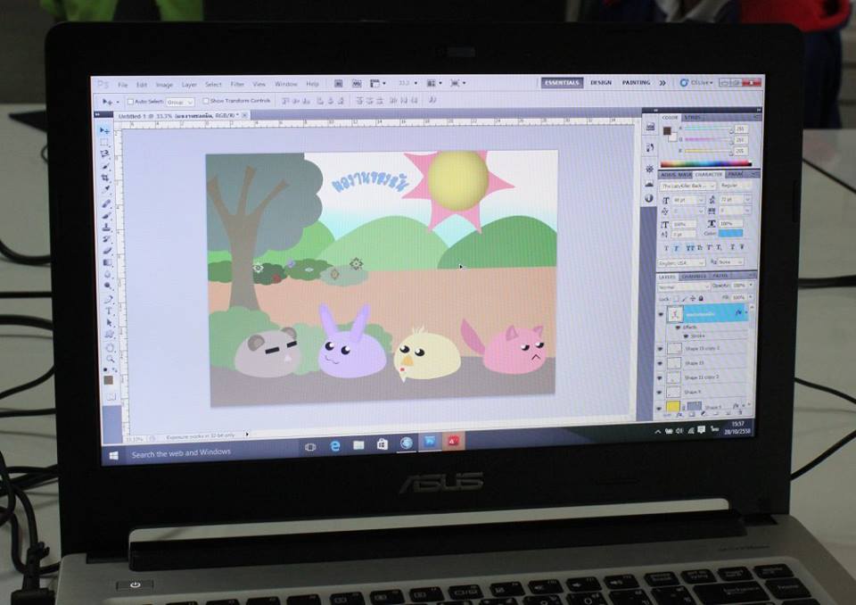The width and height of the screenshot is (856, 605).
Task: Click the Essentials workspace button
Action: pos(562,82)
